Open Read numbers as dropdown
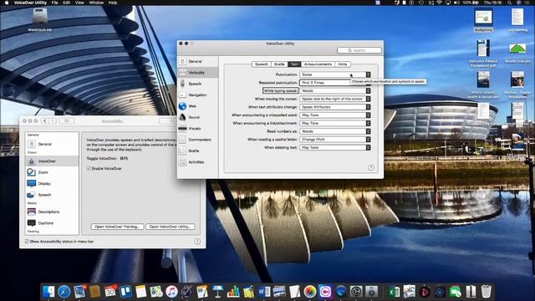This screenshot has height=301, width=535. [x=335, y=131]
